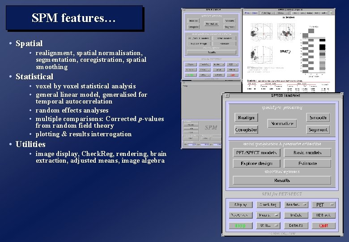This screenshot has height=242, width=349.
Task: Click 'plotting & results interrogation' bullet text
Action: (84, 134)
